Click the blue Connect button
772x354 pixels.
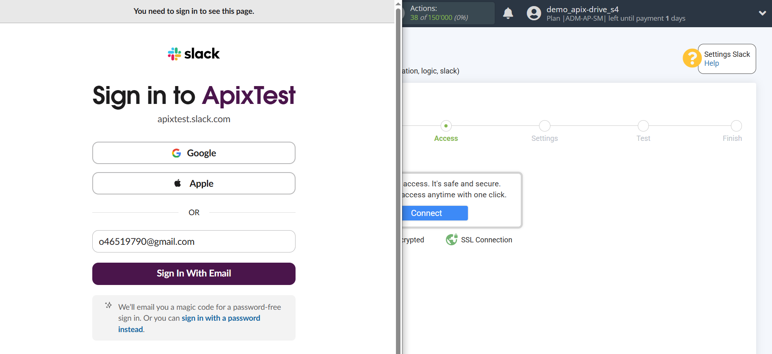coord(435,213)
